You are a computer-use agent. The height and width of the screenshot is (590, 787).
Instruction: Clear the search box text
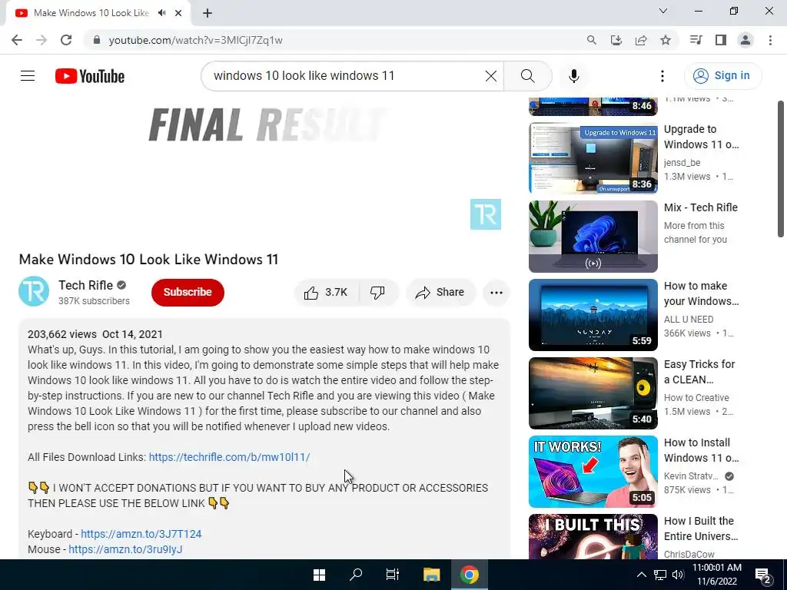point(491,76)
